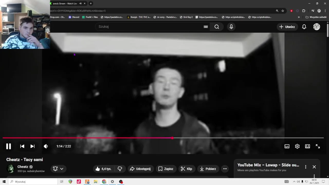Open Settings gear in taskbar
Screen dimensions: 329x185
point(112,182)
